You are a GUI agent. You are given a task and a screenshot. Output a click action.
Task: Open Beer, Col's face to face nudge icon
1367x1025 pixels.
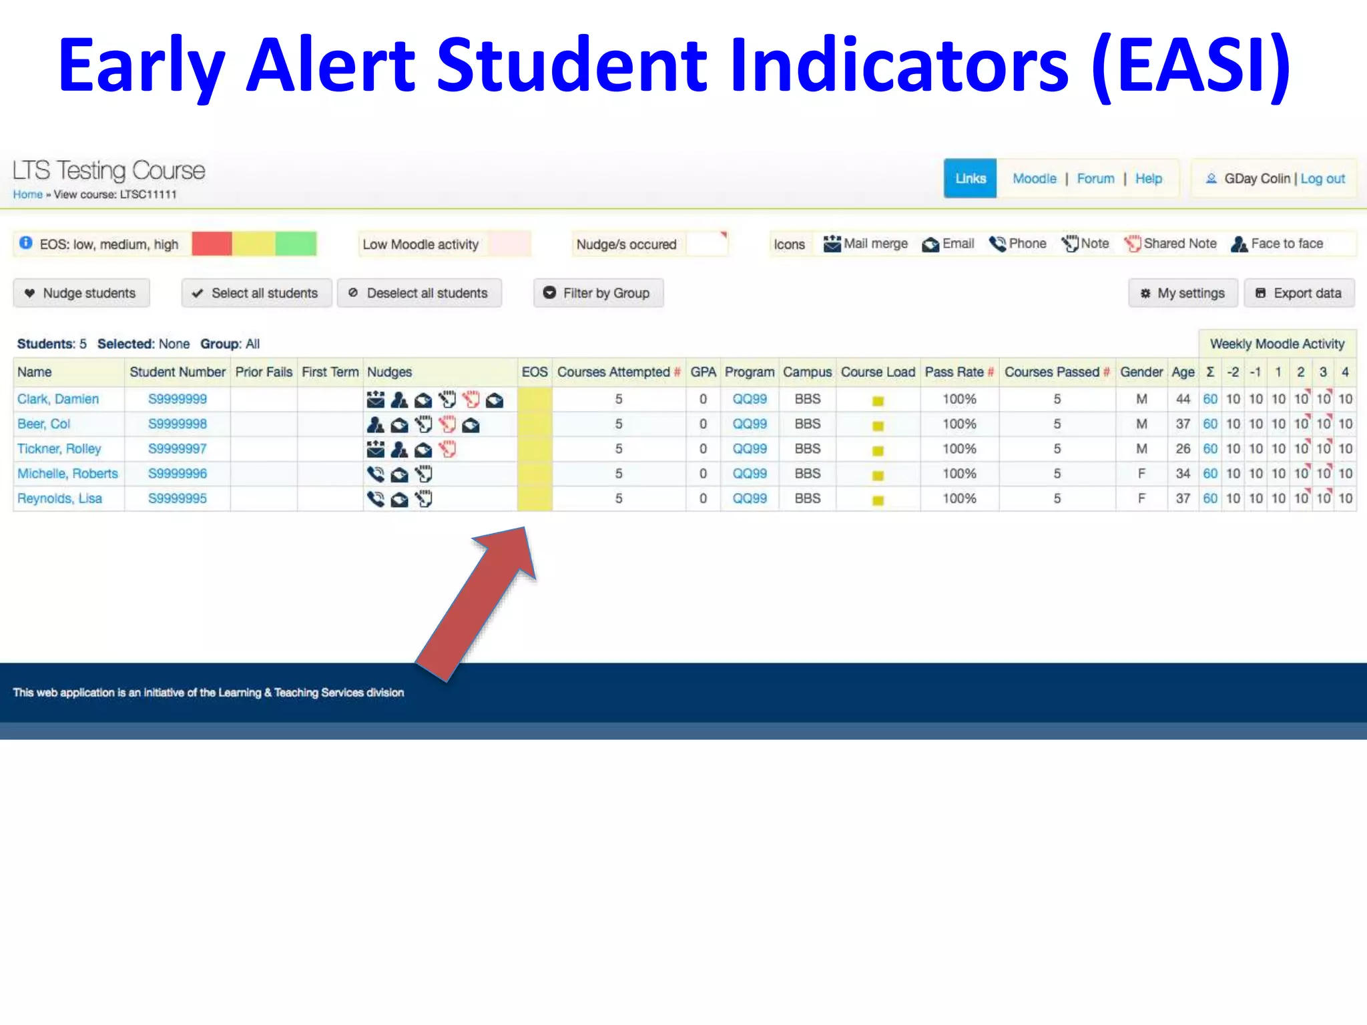pos(376,424)
